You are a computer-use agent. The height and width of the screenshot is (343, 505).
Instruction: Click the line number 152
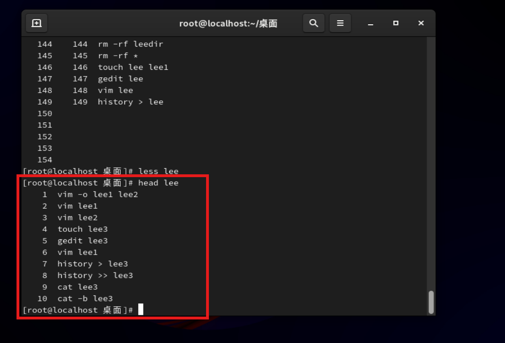45,137
